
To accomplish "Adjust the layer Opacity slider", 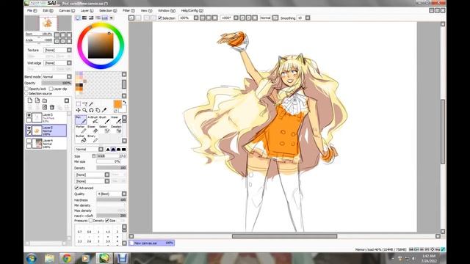I will pos(57,83).
